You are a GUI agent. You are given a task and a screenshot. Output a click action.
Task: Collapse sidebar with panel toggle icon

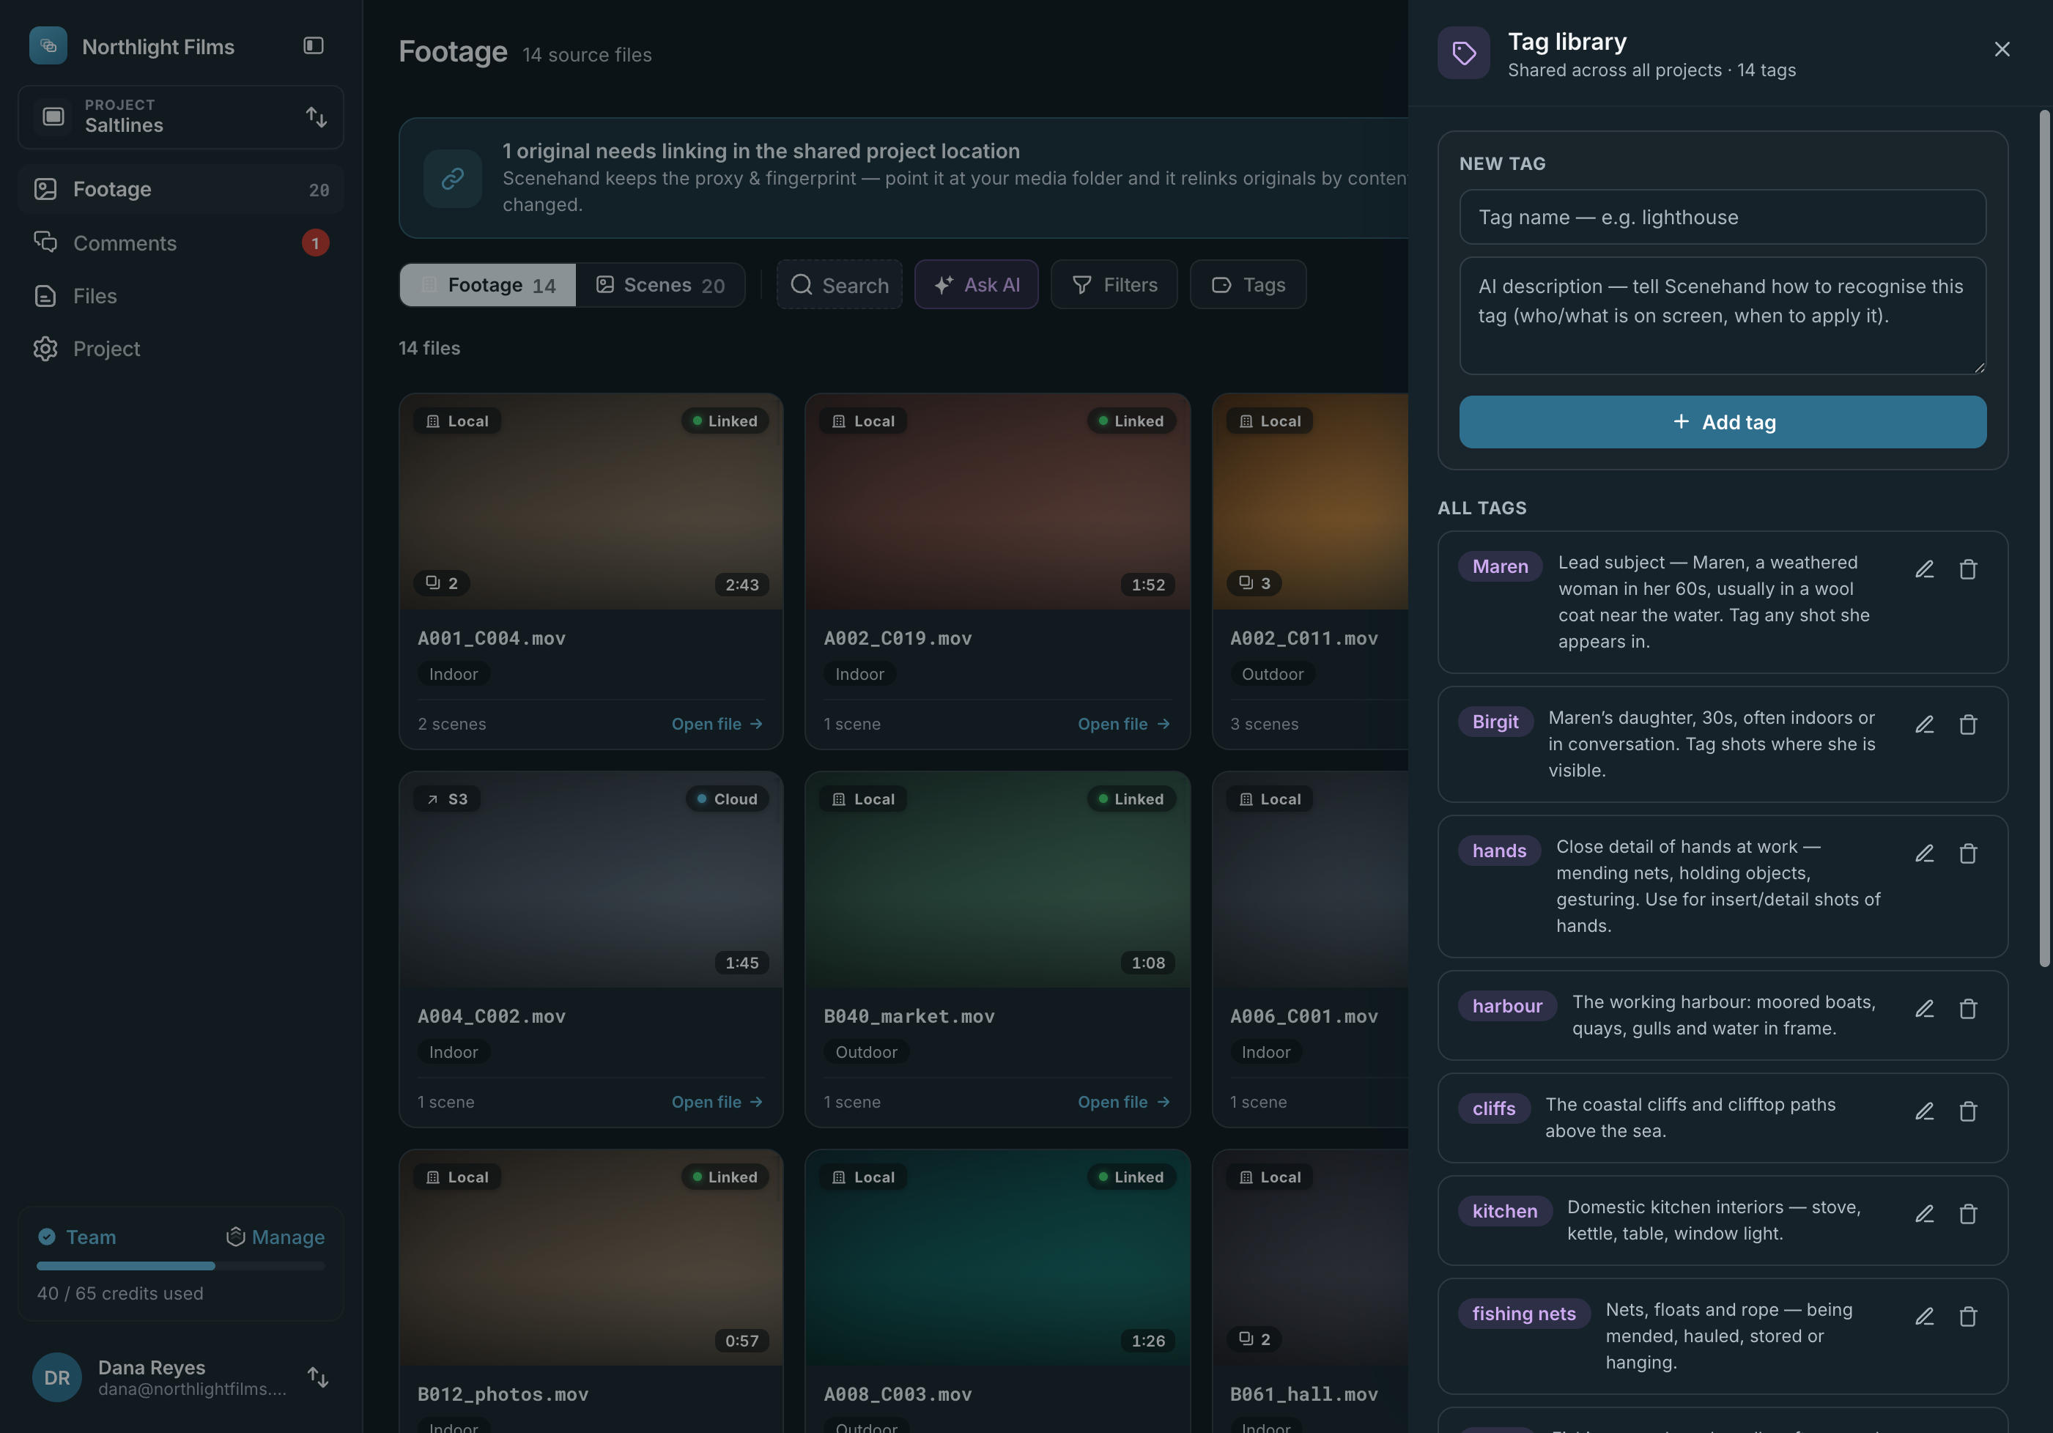click(313, 45)
